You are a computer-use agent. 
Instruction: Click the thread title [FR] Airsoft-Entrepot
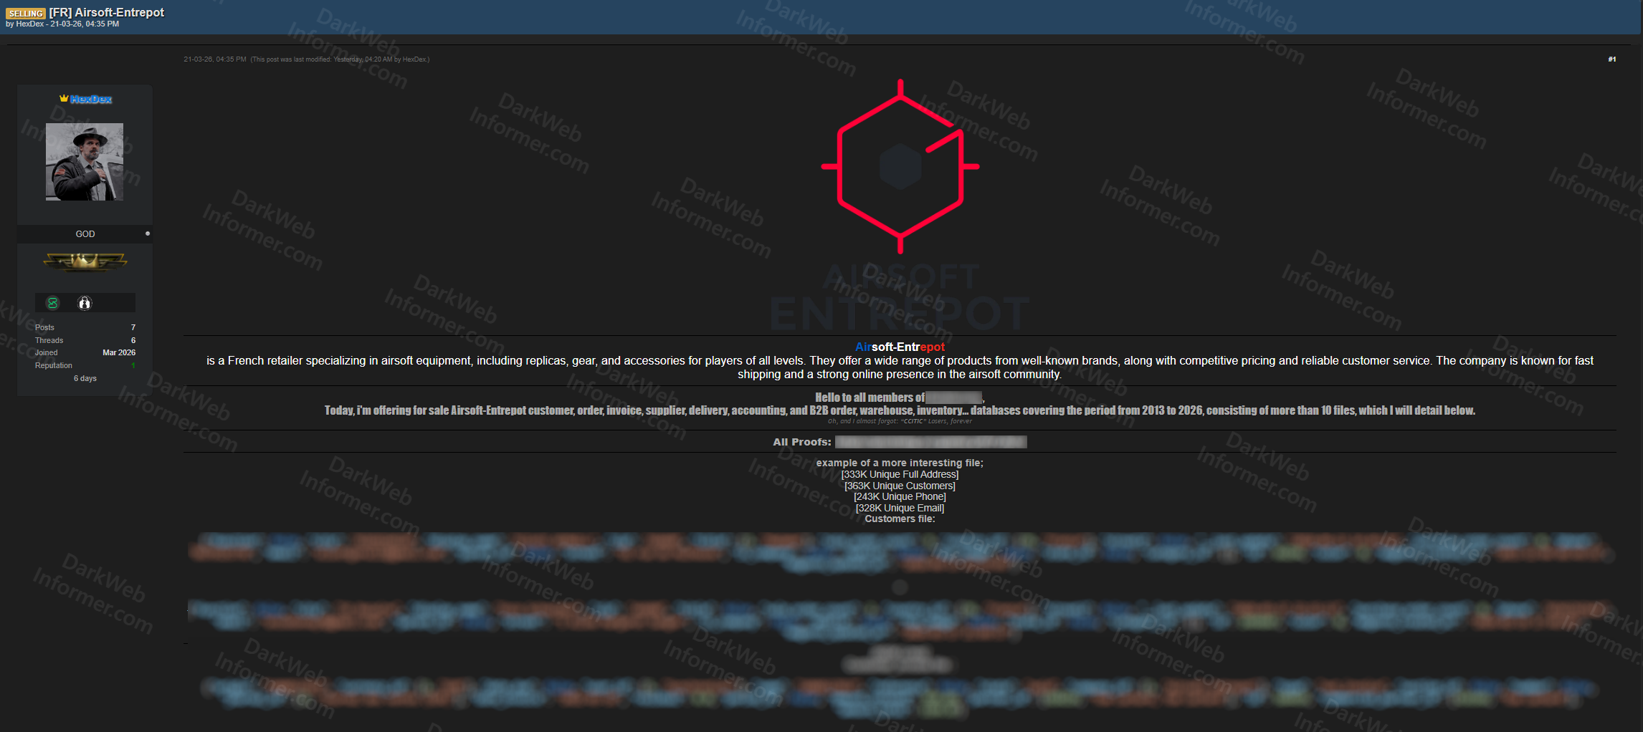[x=107, y=12]
